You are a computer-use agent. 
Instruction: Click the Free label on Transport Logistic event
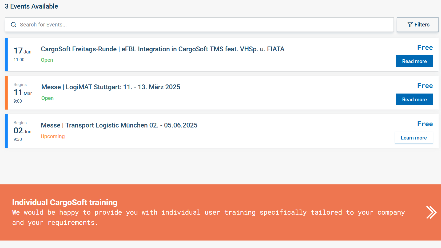pyautogui.click(x=425, y=124)
